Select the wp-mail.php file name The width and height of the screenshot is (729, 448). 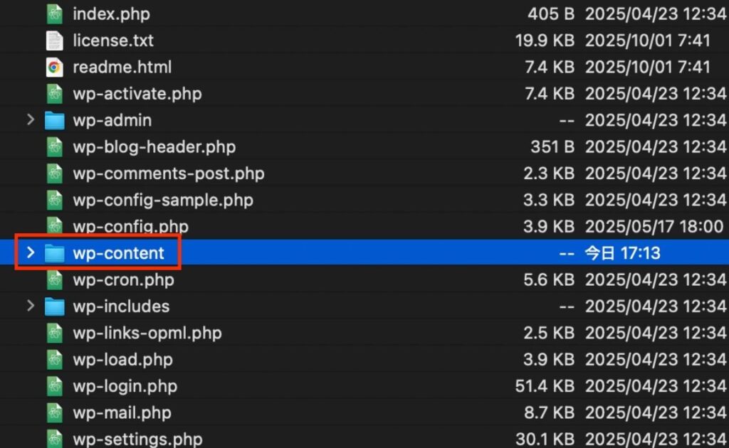point(121,413)
